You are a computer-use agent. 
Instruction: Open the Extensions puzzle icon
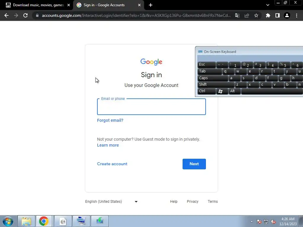(x=268, y=15)
